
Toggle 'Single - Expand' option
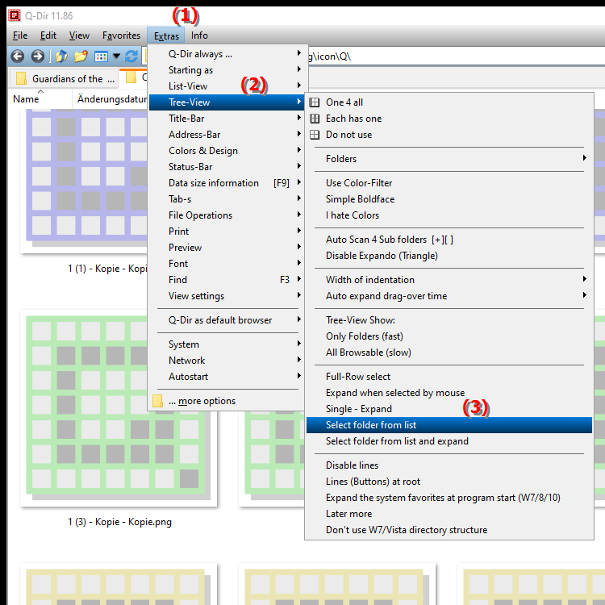[449, 409]
